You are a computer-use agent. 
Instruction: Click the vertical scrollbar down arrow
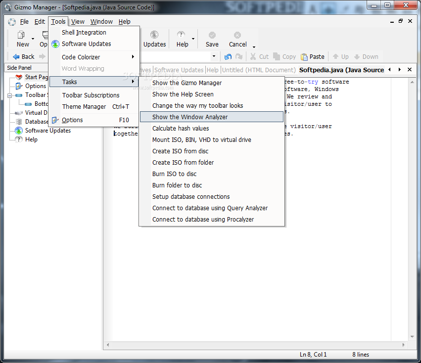tap(412, 337)
